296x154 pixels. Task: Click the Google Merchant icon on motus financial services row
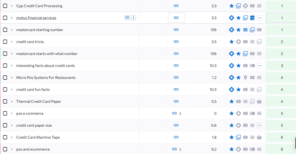point(252,18)
